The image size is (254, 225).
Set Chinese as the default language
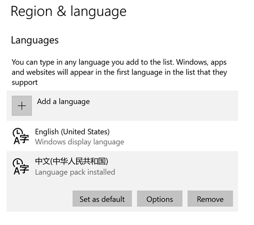[102, 199]
